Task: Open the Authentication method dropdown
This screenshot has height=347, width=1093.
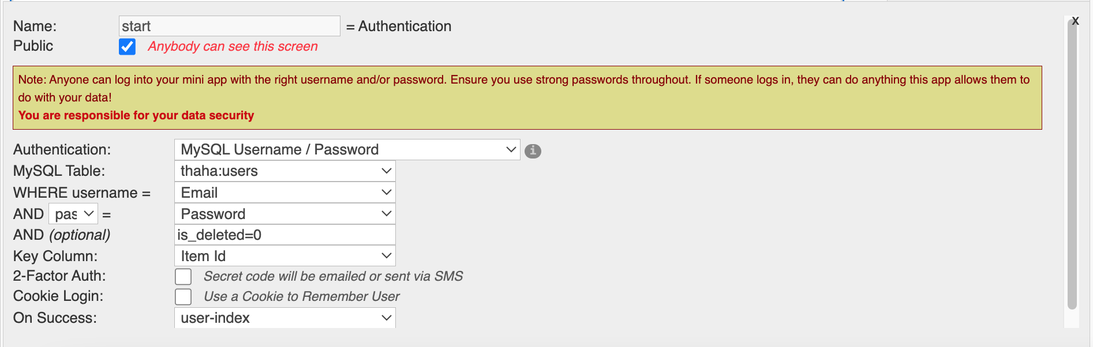Action: click(347, 150)
